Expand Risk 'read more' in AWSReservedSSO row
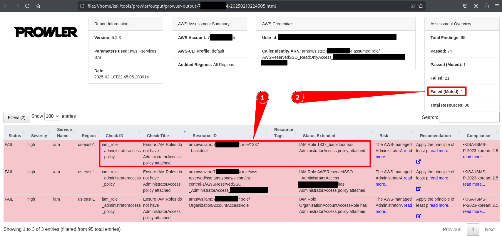The image size is (502, 237). pos(408,178)
